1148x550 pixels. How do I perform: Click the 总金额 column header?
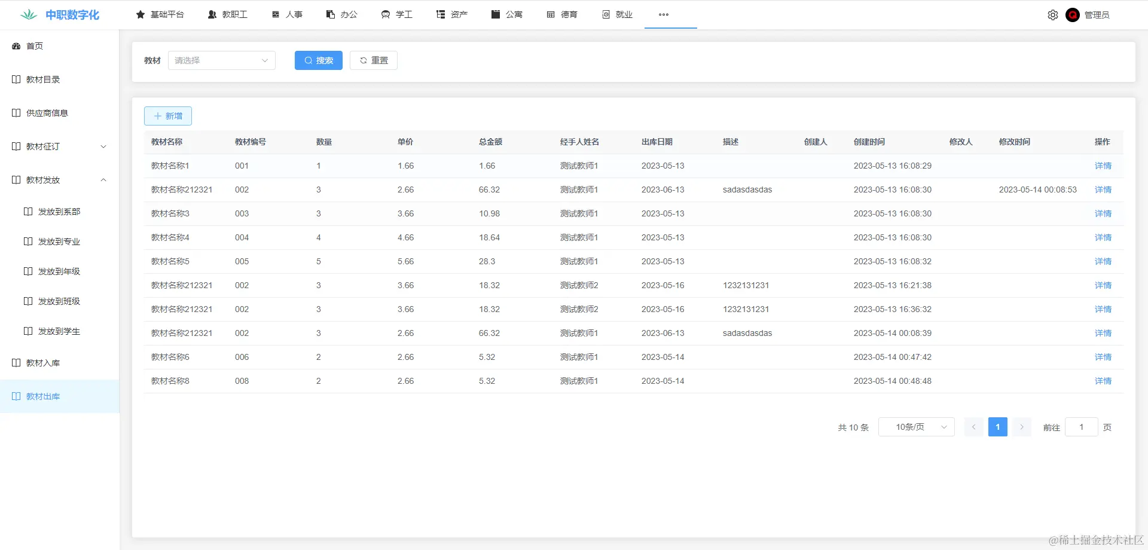490,142
